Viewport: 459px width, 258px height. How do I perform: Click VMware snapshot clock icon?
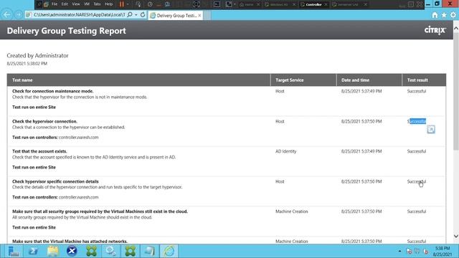(150, 4)
